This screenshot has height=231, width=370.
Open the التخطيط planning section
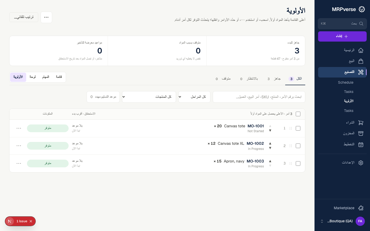coord(342,145)
